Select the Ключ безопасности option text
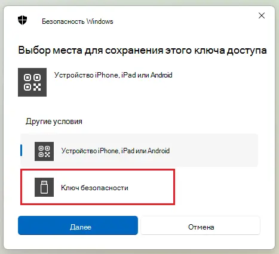Viewport: 279px width, 254px height. tap(94, 188)
